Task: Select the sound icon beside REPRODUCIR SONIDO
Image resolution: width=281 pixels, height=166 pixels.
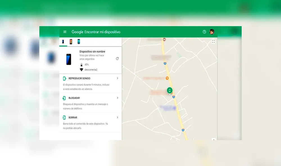Action: [65, 78]
